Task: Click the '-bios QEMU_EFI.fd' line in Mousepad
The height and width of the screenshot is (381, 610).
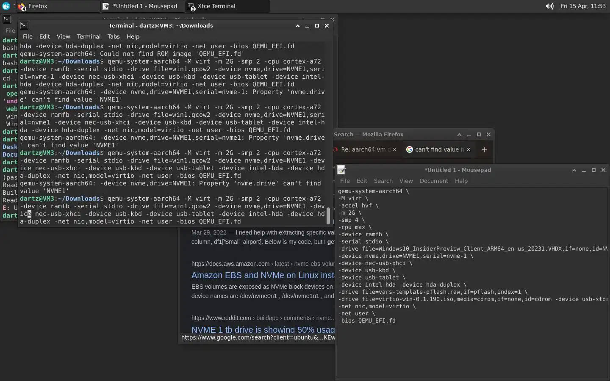Action: pos(367,320)
